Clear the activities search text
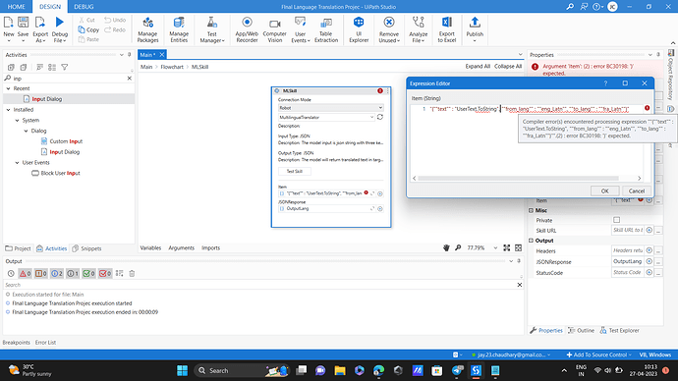 (130, 79)
